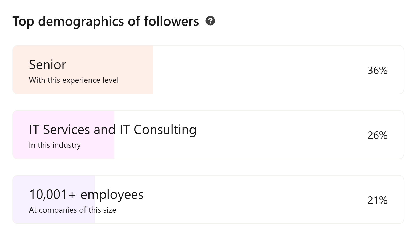
Task: Open the "10,001+ employees" demographic title
Action: [x=86, y=194]
